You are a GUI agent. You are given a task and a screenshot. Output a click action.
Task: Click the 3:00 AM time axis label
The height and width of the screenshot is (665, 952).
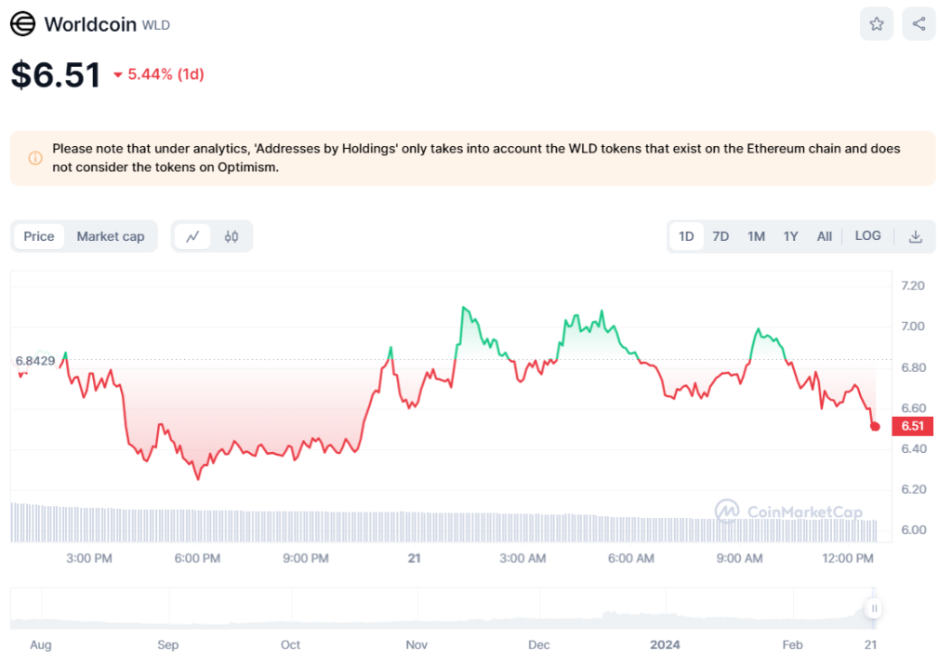(522, 558)
